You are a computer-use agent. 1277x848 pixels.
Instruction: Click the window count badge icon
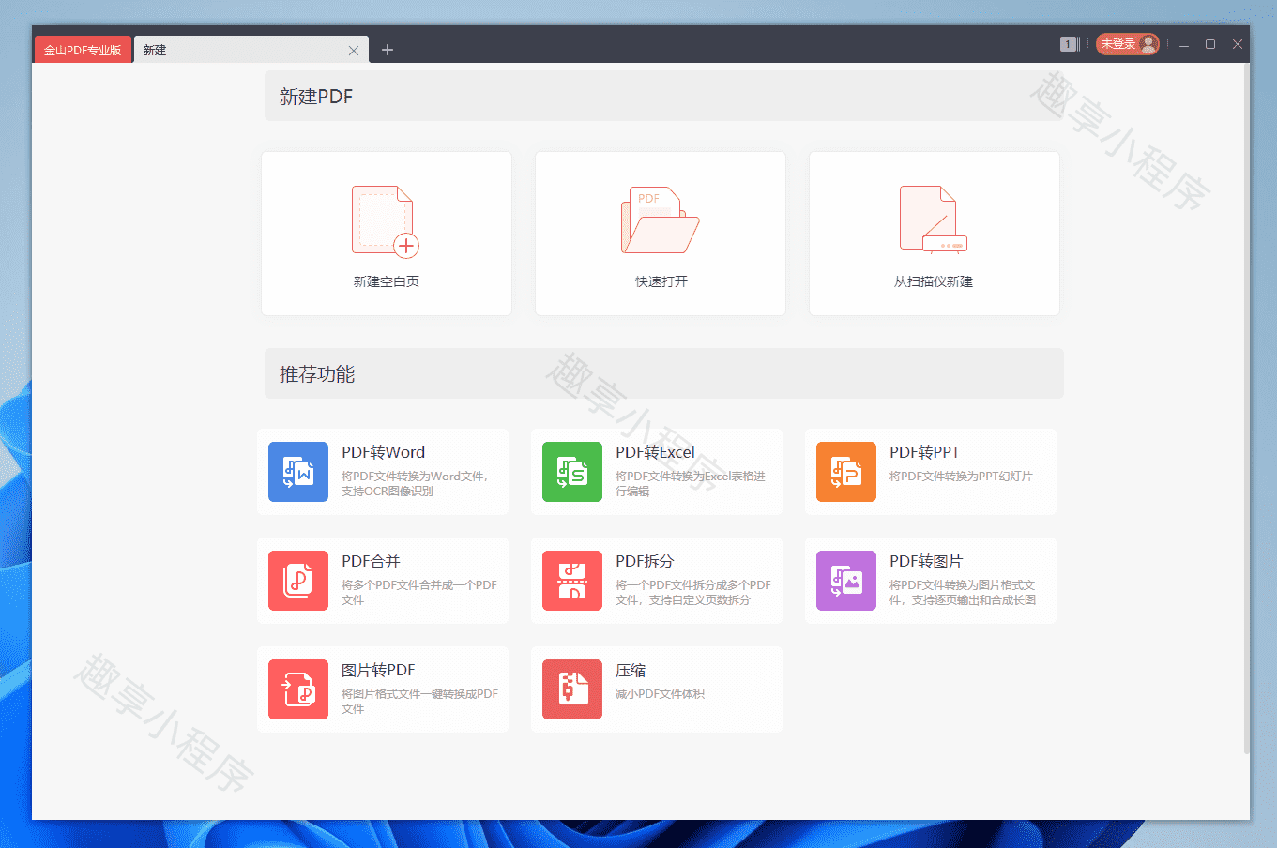[1068, 44]
